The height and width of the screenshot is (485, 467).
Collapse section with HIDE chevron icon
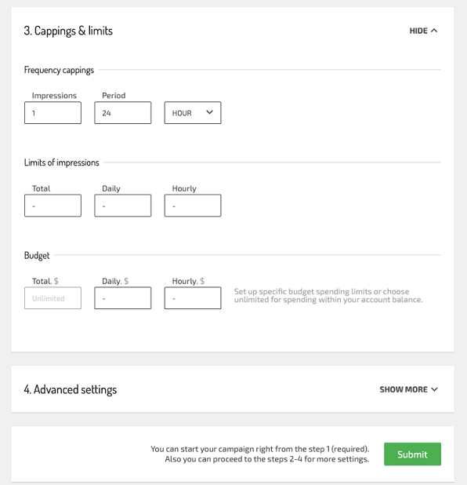(434, 31)
